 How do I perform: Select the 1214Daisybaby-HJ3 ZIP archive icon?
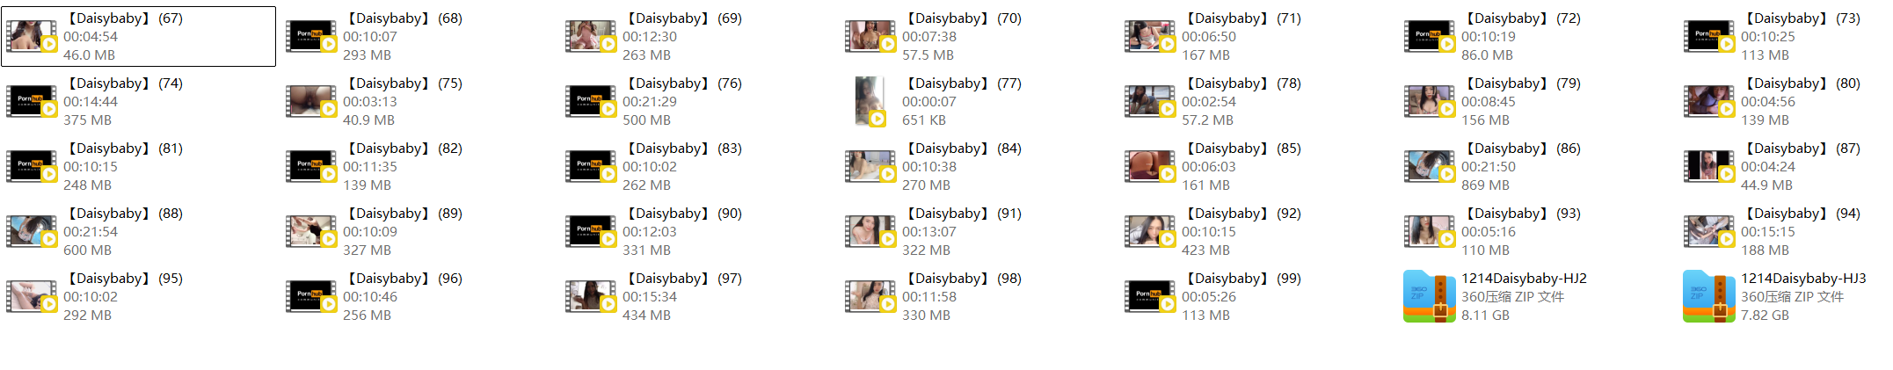(x=1709, y=296)
